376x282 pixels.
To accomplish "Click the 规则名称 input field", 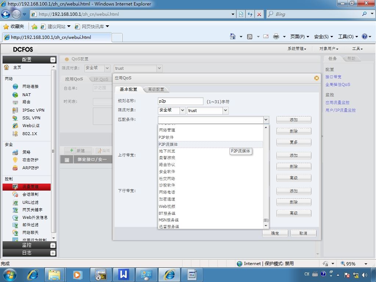I will point(181,101).
